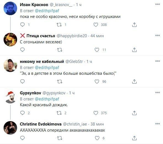The image size is (163, 144).
Task: Open the @edithpifpaf link under Gypsynkov
Action: [x=47, y=99]
